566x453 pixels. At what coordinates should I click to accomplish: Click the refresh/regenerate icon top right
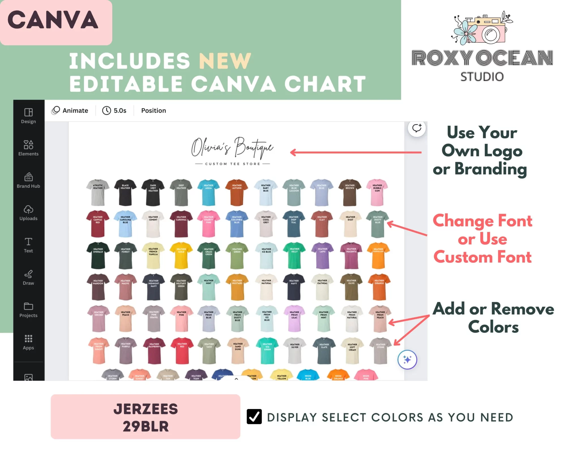(416, 129)
